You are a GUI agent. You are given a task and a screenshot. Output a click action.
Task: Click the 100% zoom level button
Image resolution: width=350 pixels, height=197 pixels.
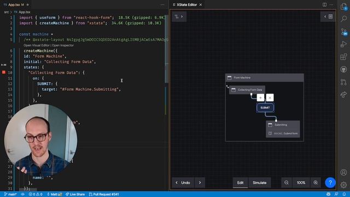[x=301, y=183]
